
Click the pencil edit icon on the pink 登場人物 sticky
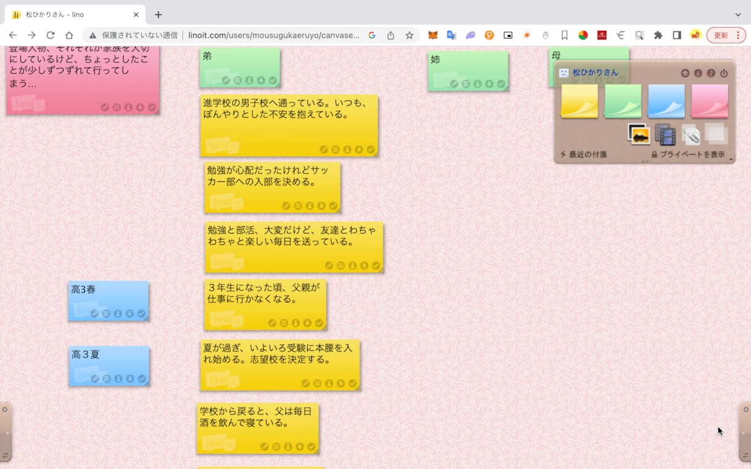click(105, 107)
